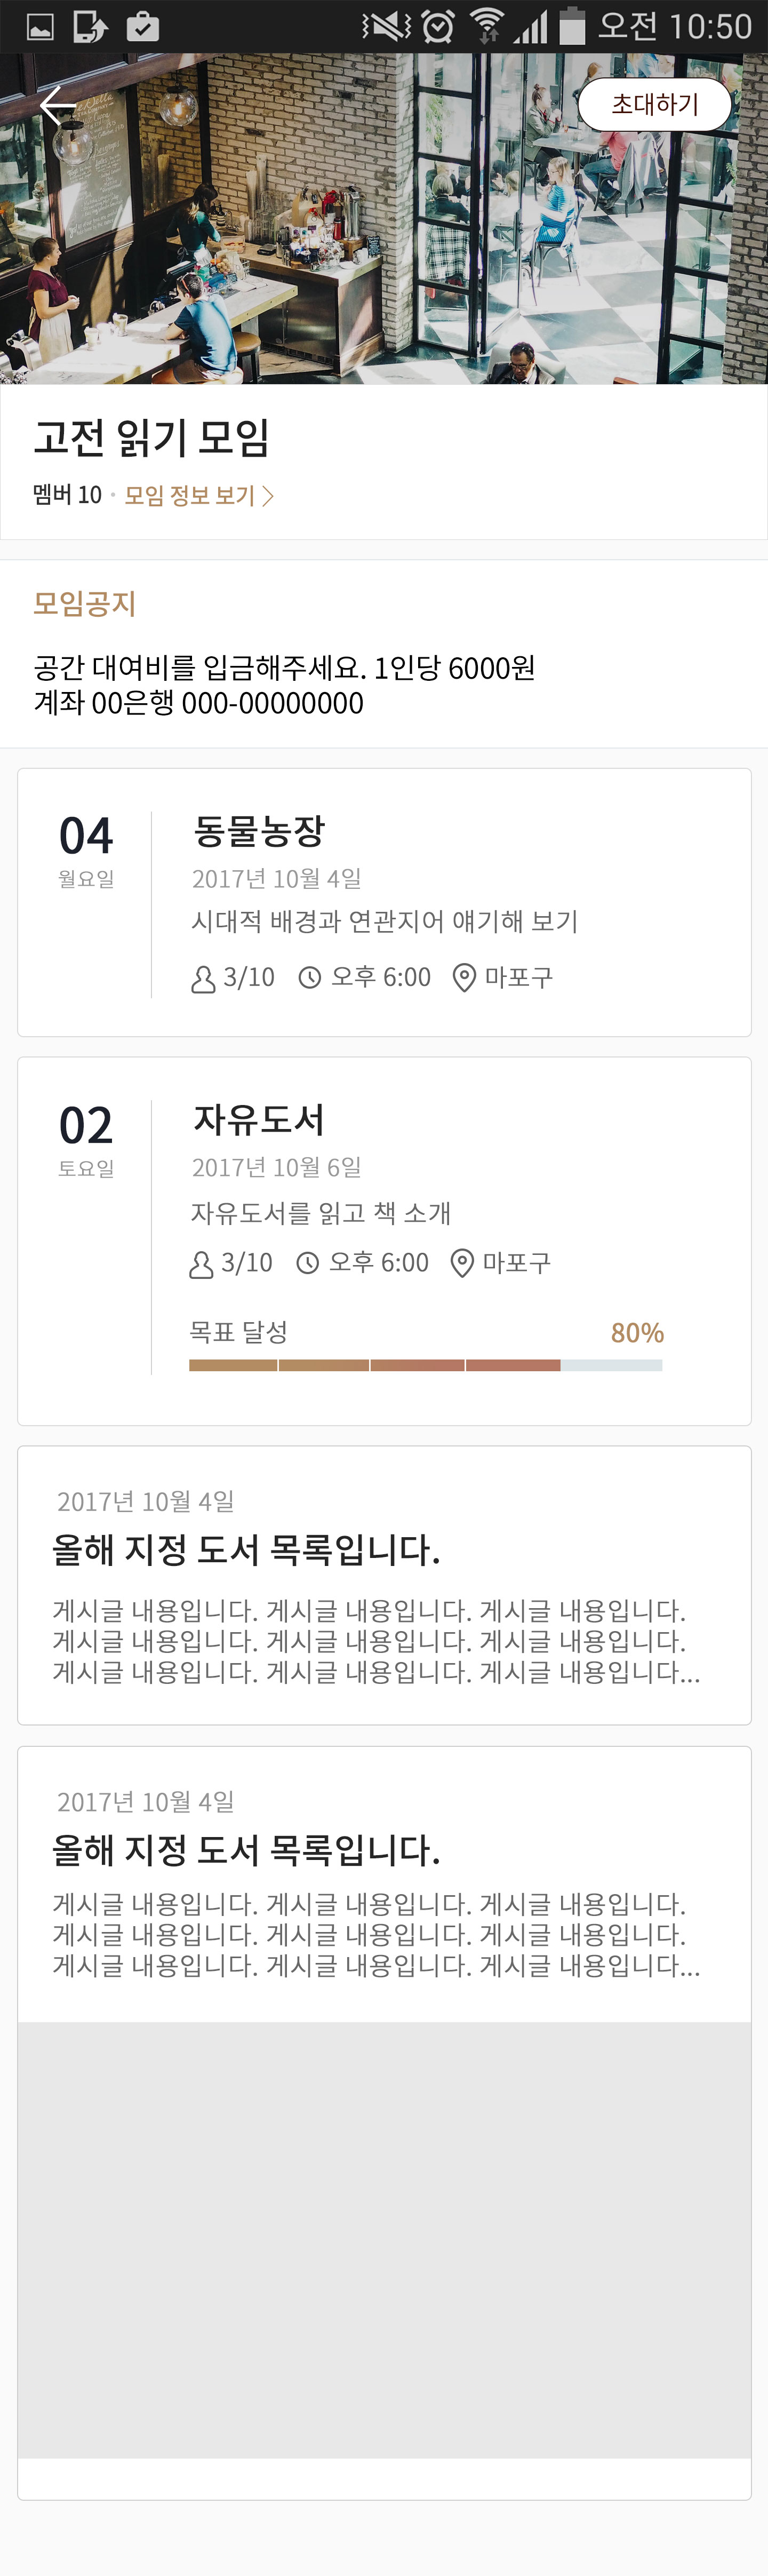Tap the clock icon next to 오후 6:00 on 동물농장
Image resolution: width=768 pixels, height=2576 pixels.
[x=310, y=977]
